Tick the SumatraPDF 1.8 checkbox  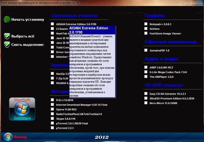[146, 50]
